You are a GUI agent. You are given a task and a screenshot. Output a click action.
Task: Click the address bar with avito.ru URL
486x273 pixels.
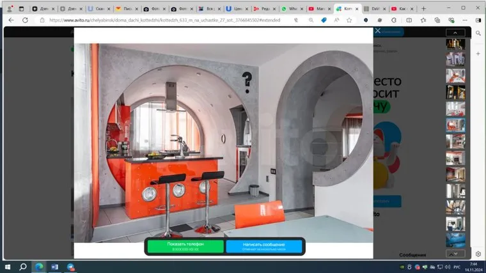tap(160, 20)
